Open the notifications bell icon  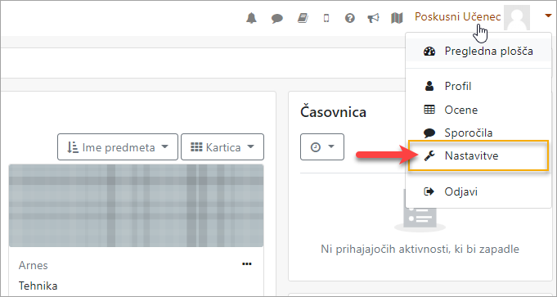(251, 18)
